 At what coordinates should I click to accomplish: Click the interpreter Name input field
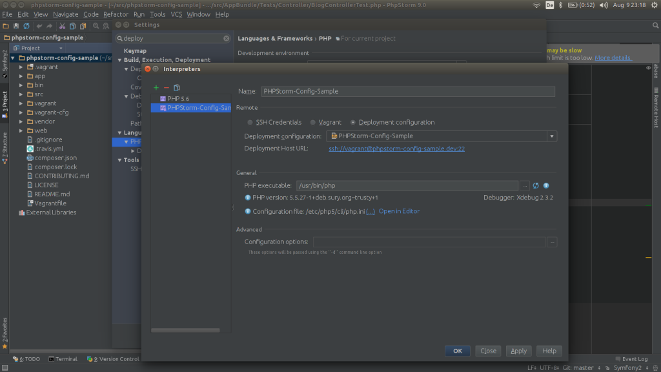408,92
